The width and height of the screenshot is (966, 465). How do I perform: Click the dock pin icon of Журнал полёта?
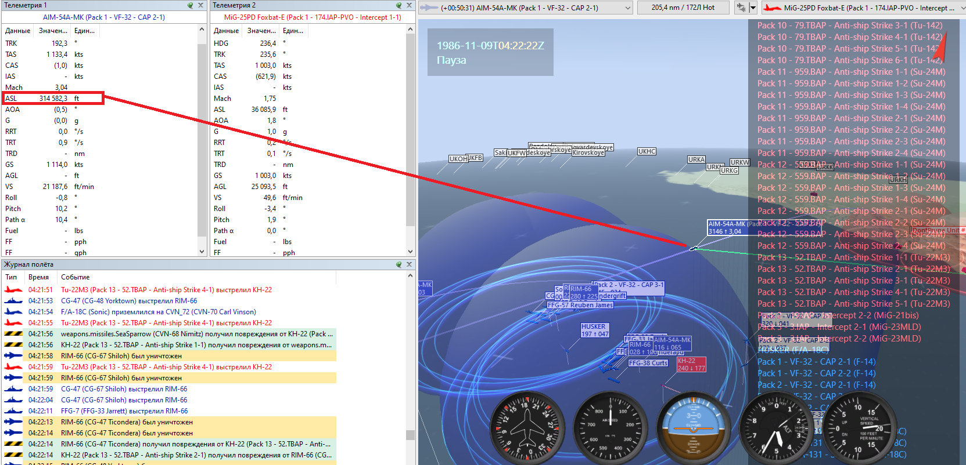[399, 264]
